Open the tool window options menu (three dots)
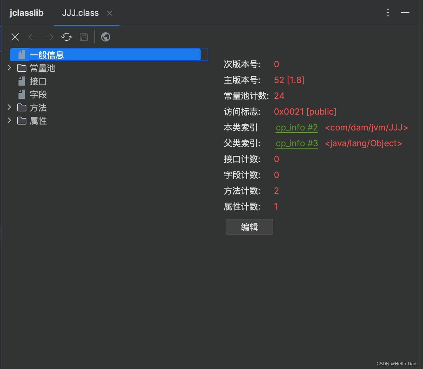423x369 pixels. tap(388, 13)
